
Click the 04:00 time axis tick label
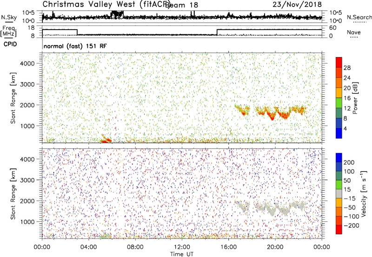(88, 247)
